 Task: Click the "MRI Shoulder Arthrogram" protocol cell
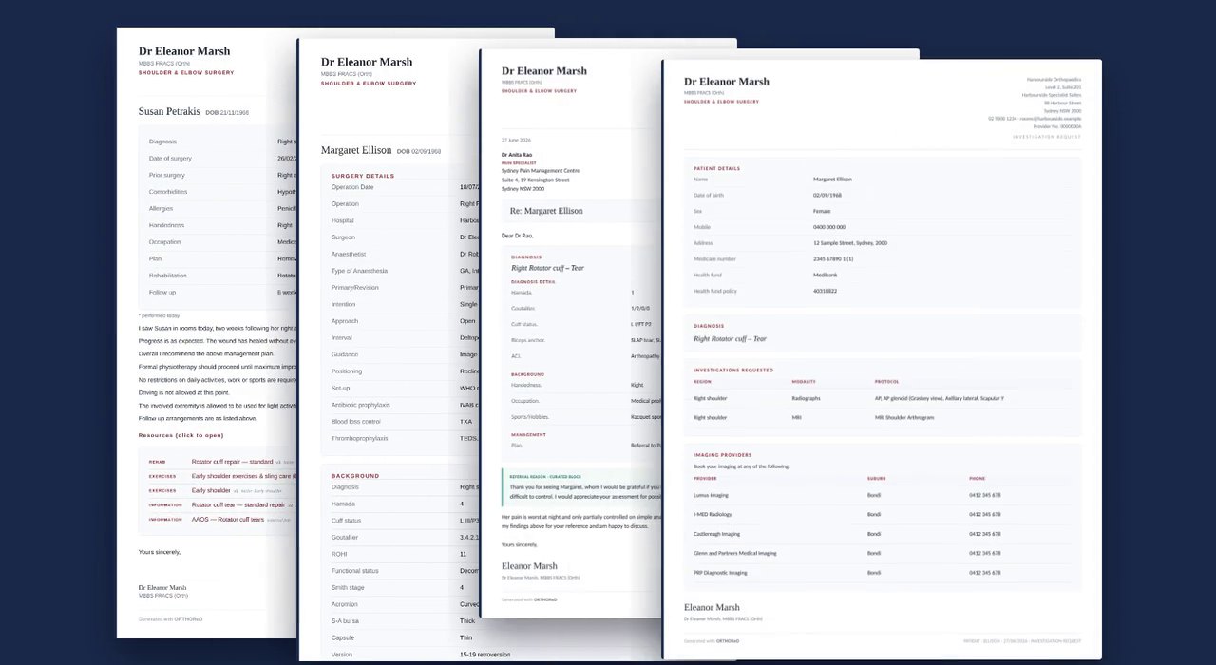[904, 417]
